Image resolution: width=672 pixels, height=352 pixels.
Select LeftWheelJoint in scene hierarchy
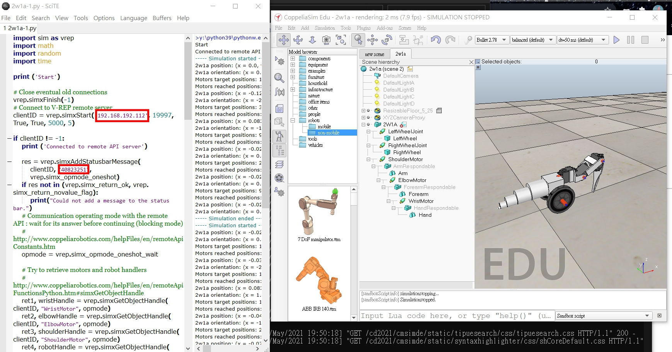pos(405,131)
